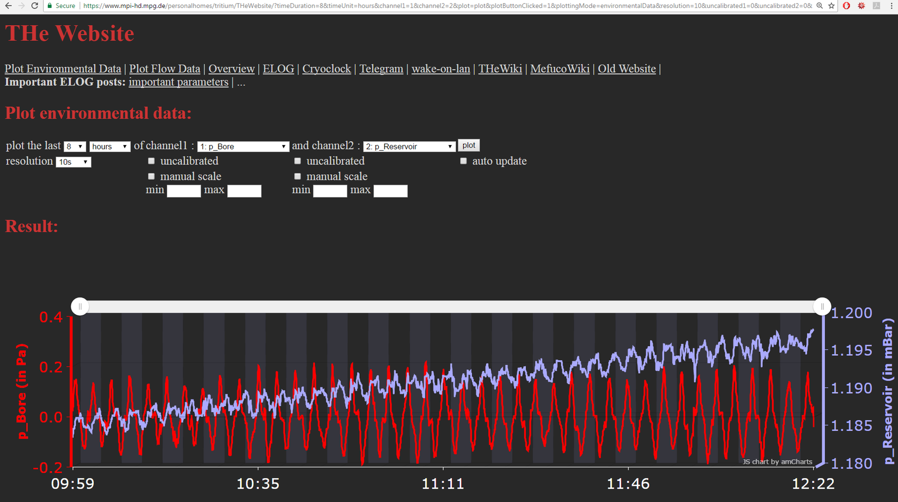Tick channel1 manual scale checkbox
Viewport: 898px width, 502px height.
pos(151,176)
